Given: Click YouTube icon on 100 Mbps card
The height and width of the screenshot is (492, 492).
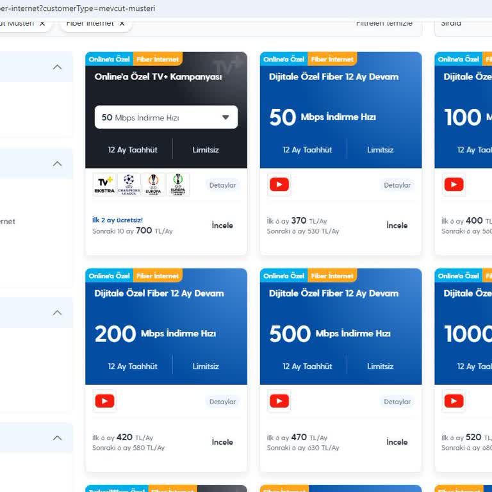Looking at the screenshot, I should point(454,184).
